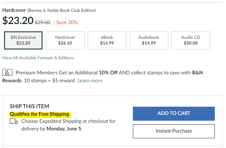
Task: Click the $23.20 main sale price
Action: (x=18, y=20)
